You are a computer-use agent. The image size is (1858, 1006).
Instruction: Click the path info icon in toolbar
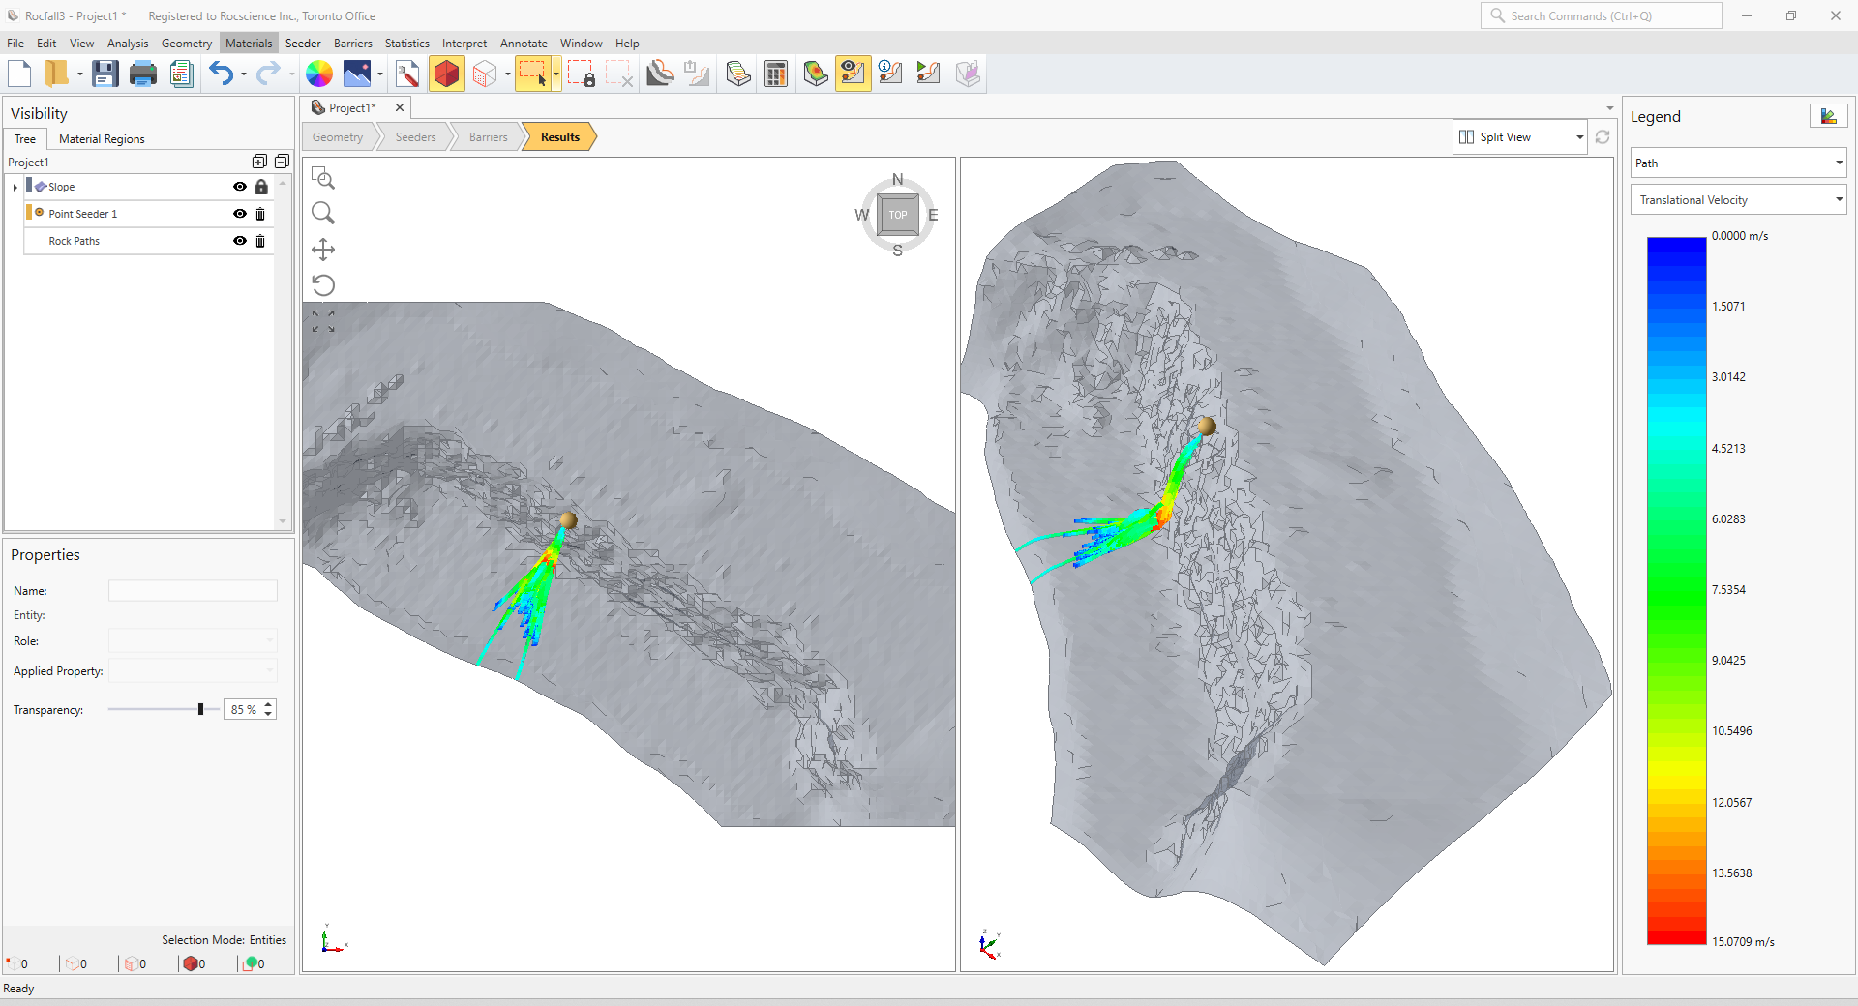(891, 74)
